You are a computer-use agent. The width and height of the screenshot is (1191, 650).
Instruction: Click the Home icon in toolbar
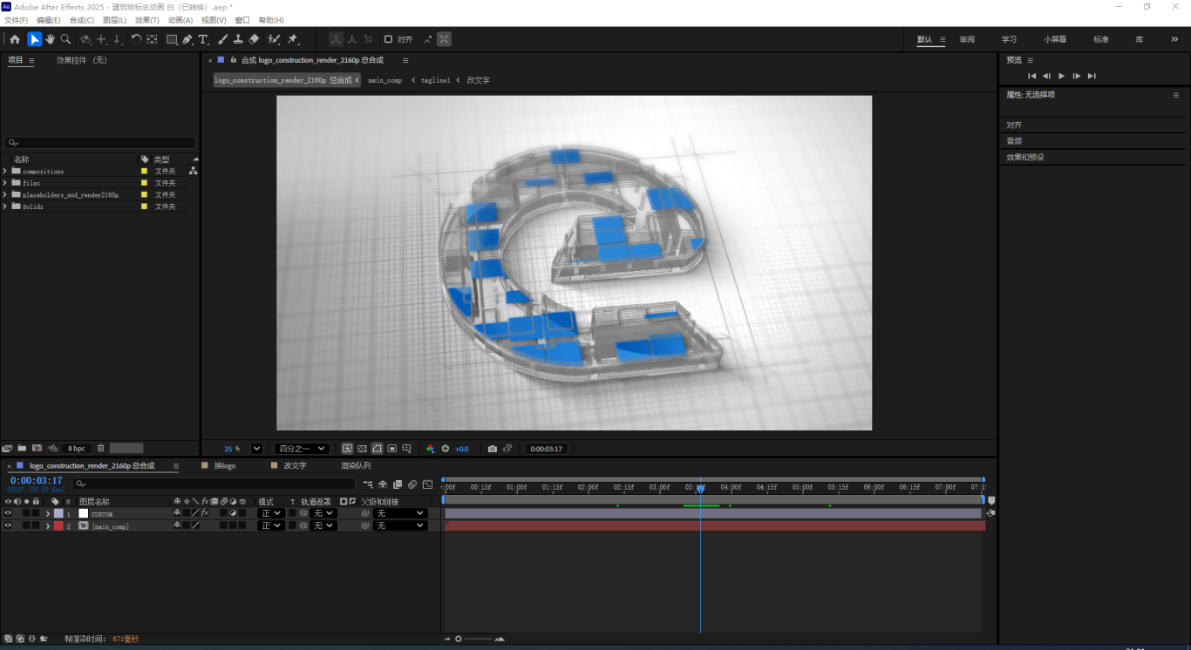click(15, 39)
